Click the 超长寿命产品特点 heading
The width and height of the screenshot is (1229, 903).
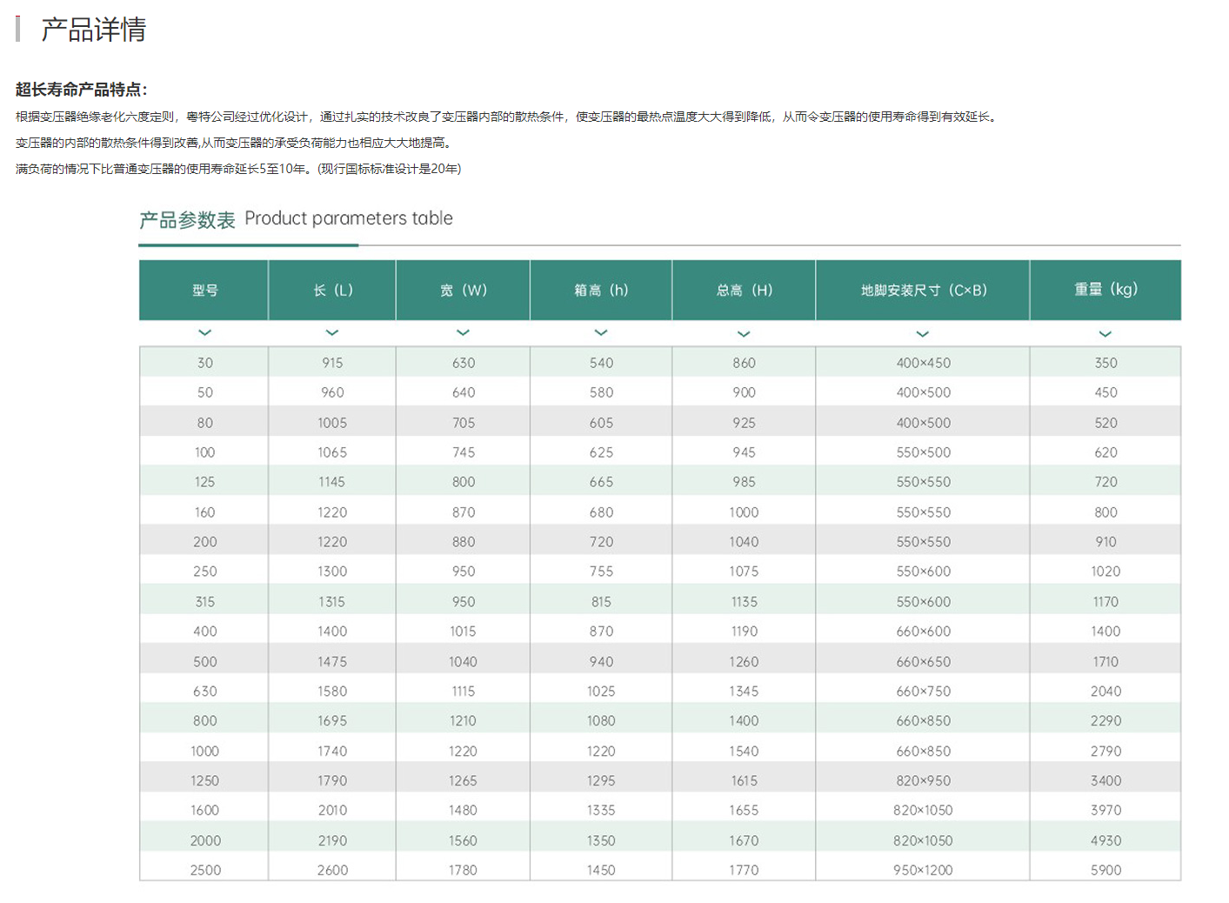click(x=81, y=90)
